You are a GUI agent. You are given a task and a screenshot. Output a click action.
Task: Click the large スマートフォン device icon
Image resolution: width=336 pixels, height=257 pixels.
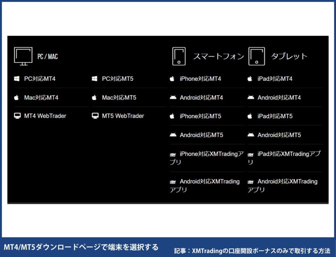179,56
